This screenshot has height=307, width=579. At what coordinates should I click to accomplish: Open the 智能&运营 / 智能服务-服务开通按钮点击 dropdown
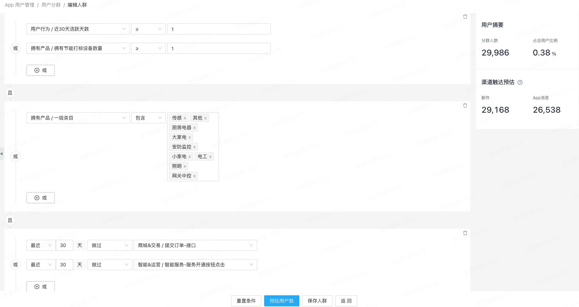point(196,265)
